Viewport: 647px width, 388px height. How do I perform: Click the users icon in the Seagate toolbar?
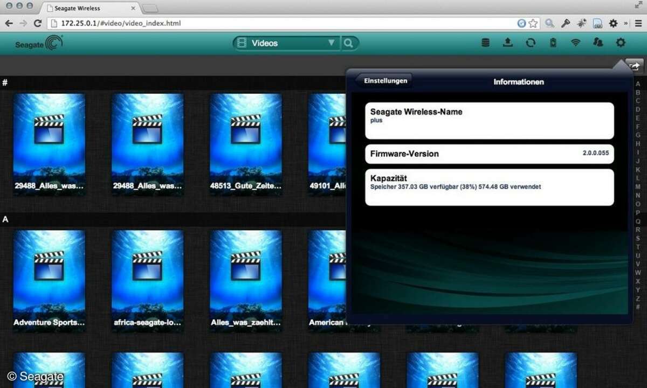pyautogui.click(x=598, y=43)
